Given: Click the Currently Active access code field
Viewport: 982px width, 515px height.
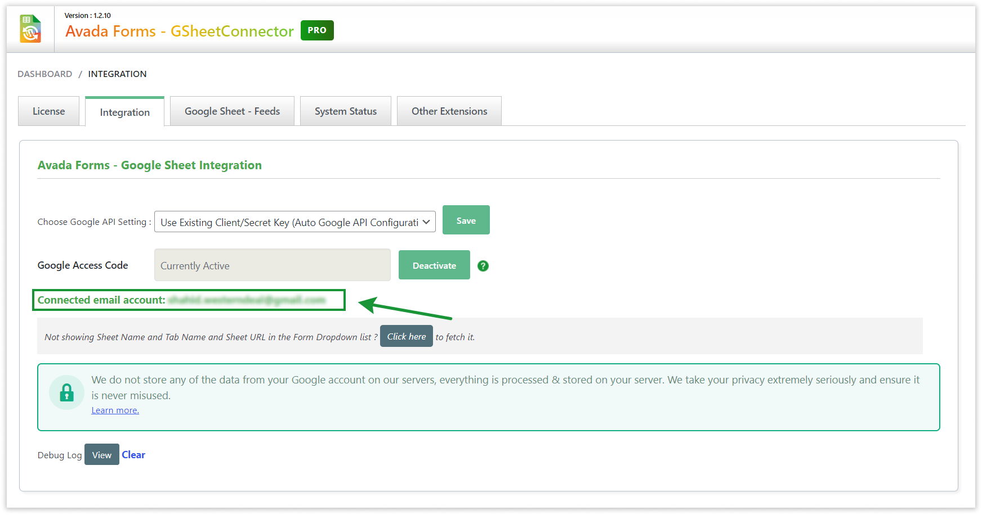Looking at the screenshot, I should click(x=273, y=265).
